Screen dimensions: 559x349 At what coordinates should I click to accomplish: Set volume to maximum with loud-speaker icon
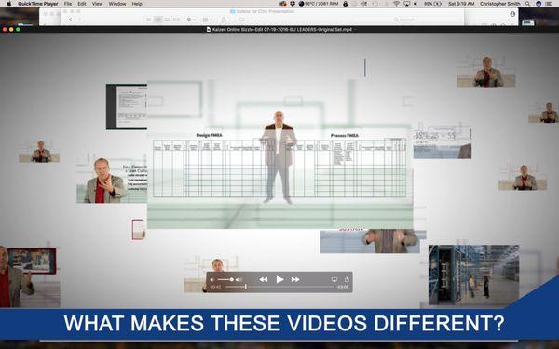point(239,279)
